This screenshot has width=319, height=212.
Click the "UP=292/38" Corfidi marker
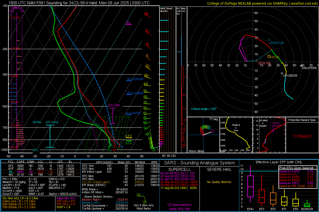pos(290,76)
